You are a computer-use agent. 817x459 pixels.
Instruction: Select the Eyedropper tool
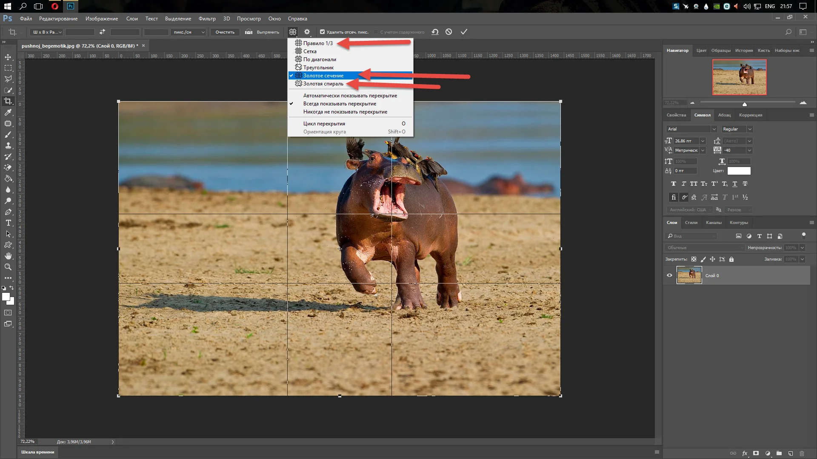[8, 112]
